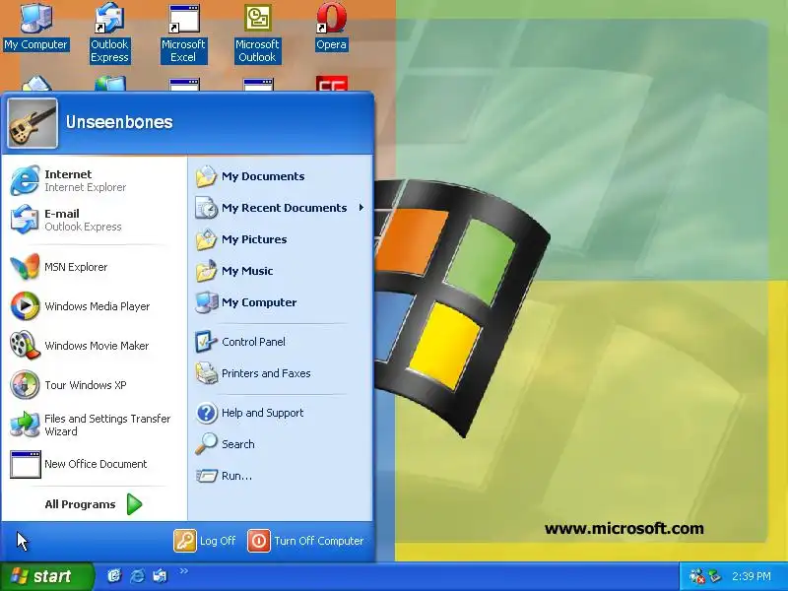Click the Log Off button

[205, 541]
